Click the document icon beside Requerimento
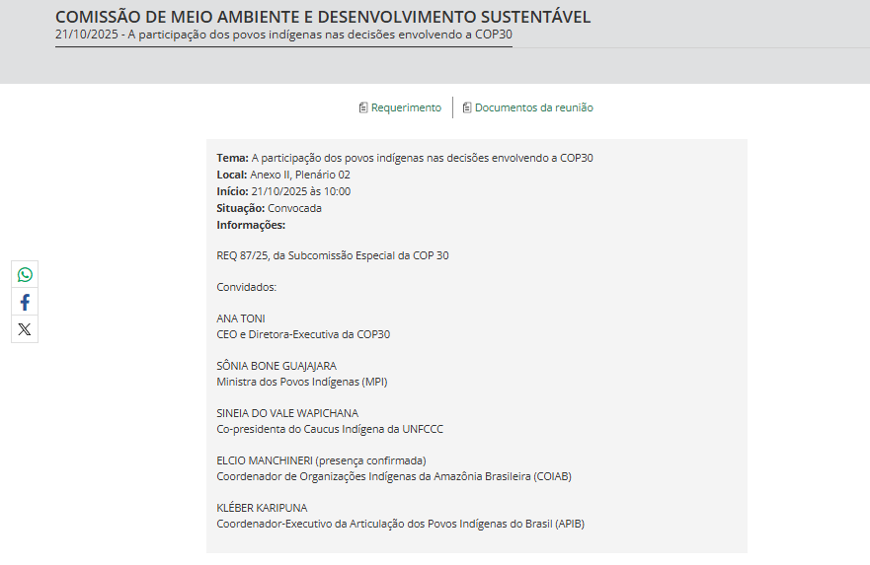 pos(363,107)
